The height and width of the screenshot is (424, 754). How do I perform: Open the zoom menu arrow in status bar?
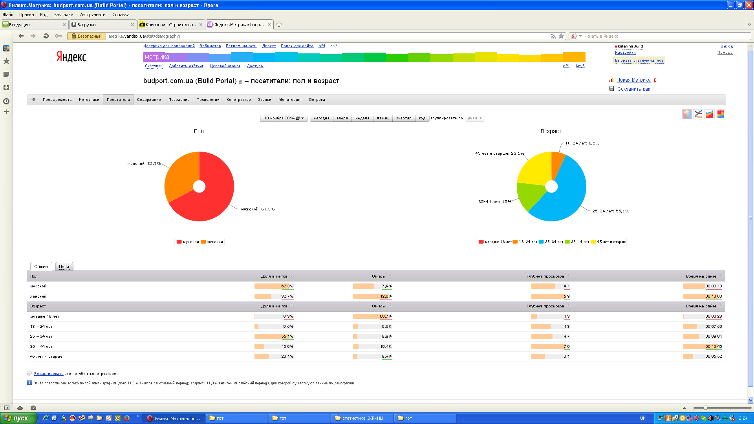click(684, 408)
